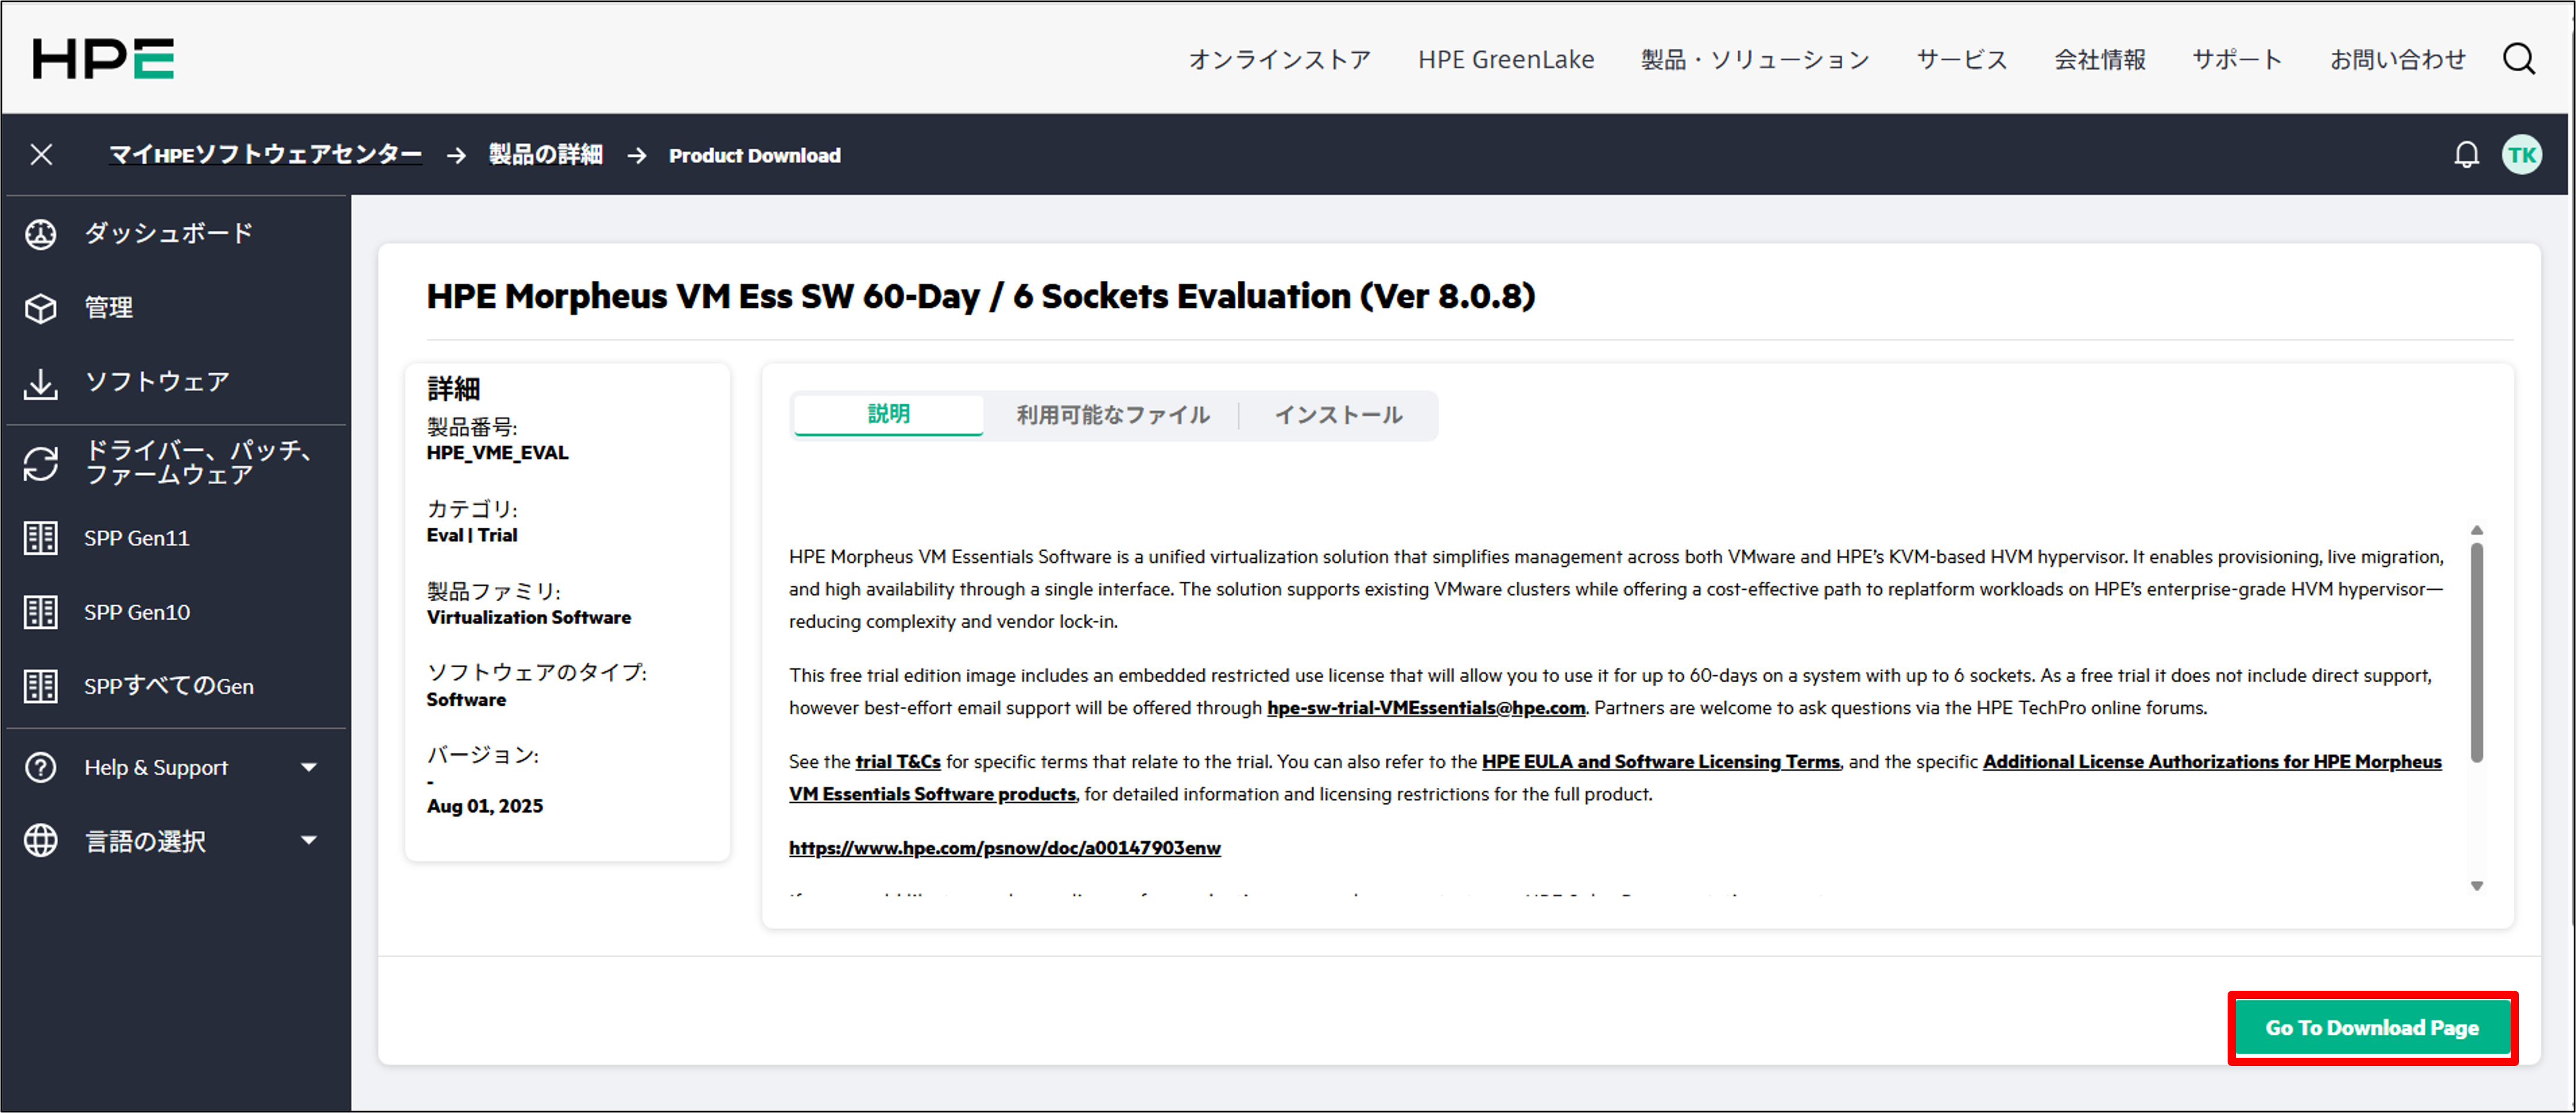Open SPP Gen11 sidebar item

click(136, 538)
